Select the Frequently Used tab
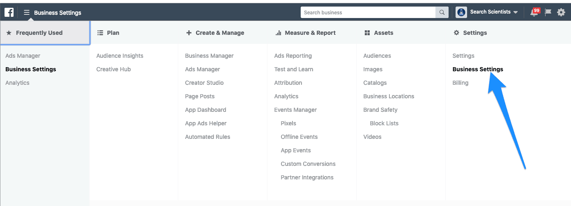The width and height of the screenshot is (571, 206). tap(45, 33)
